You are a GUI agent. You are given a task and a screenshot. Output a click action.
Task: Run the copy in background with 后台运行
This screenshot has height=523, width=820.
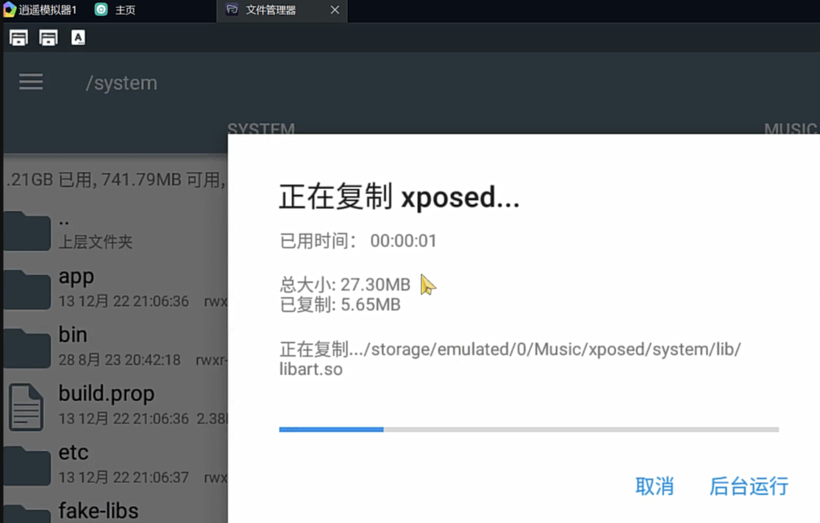click(749, 486)
